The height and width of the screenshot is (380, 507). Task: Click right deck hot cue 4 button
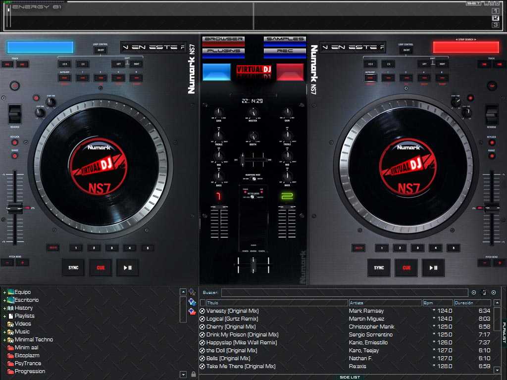pos(436,248)
